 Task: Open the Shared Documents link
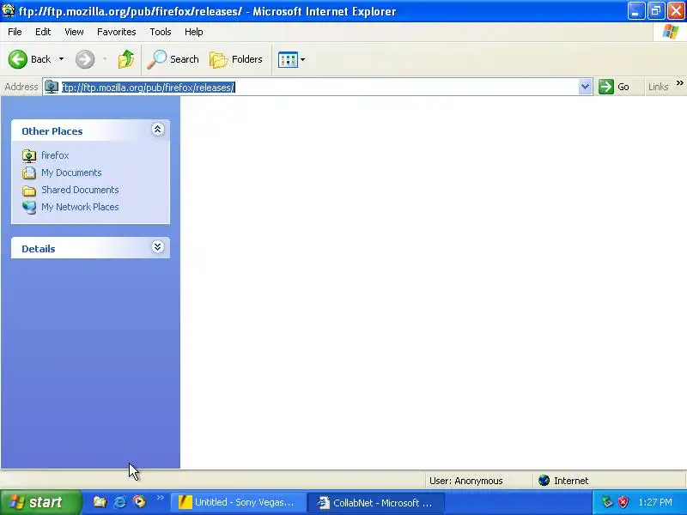coord(80,190)
